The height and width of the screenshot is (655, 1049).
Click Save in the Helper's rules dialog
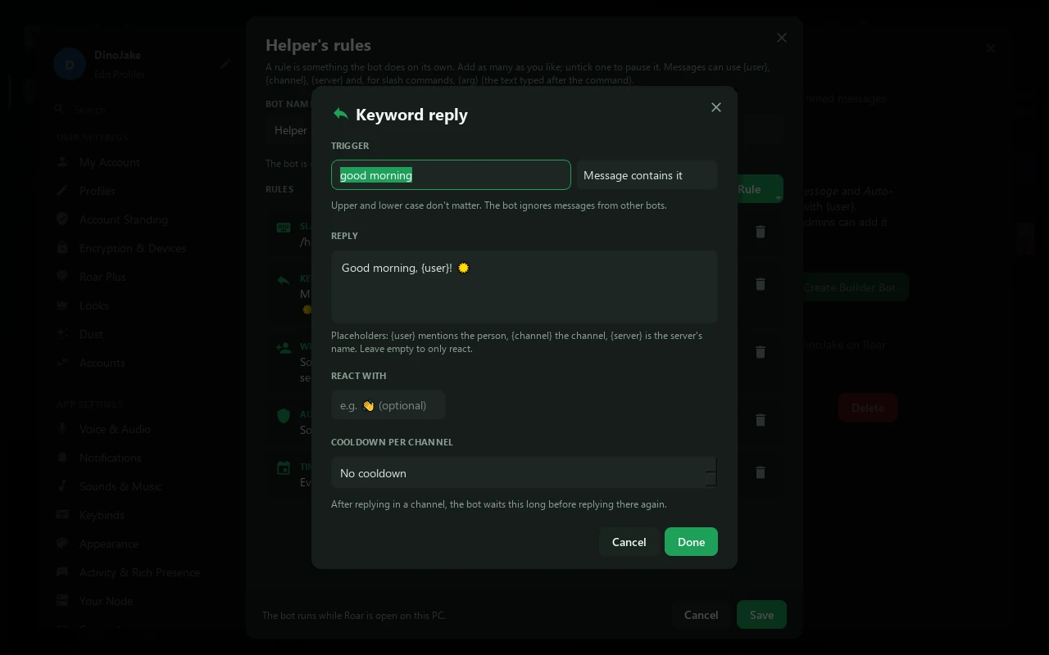[761, 615]
